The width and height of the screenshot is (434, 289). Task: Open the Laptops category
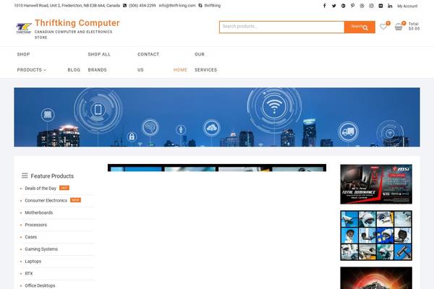[33, 262]
